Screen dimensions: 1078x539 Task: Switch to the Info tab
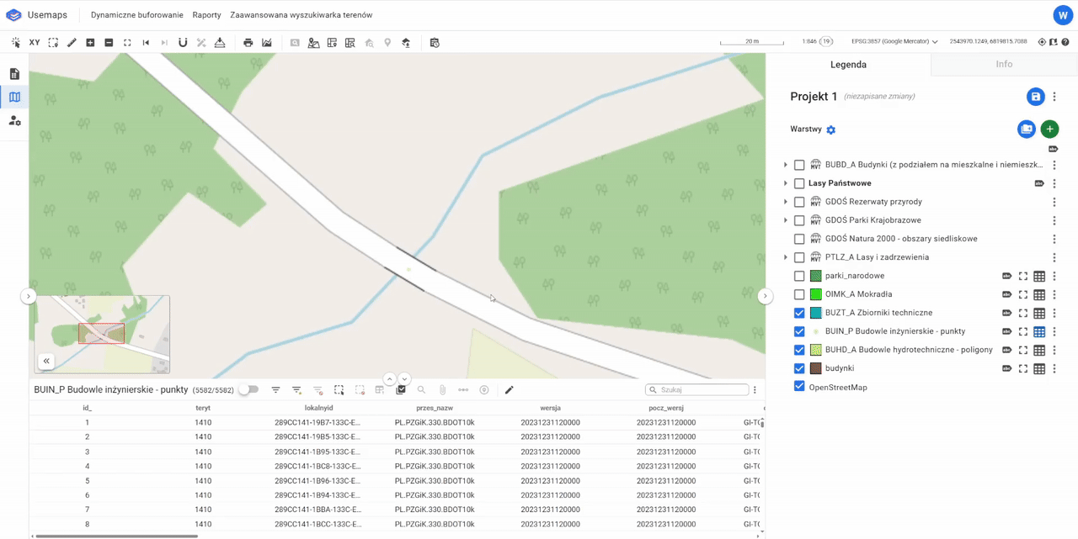[1004, 64]
